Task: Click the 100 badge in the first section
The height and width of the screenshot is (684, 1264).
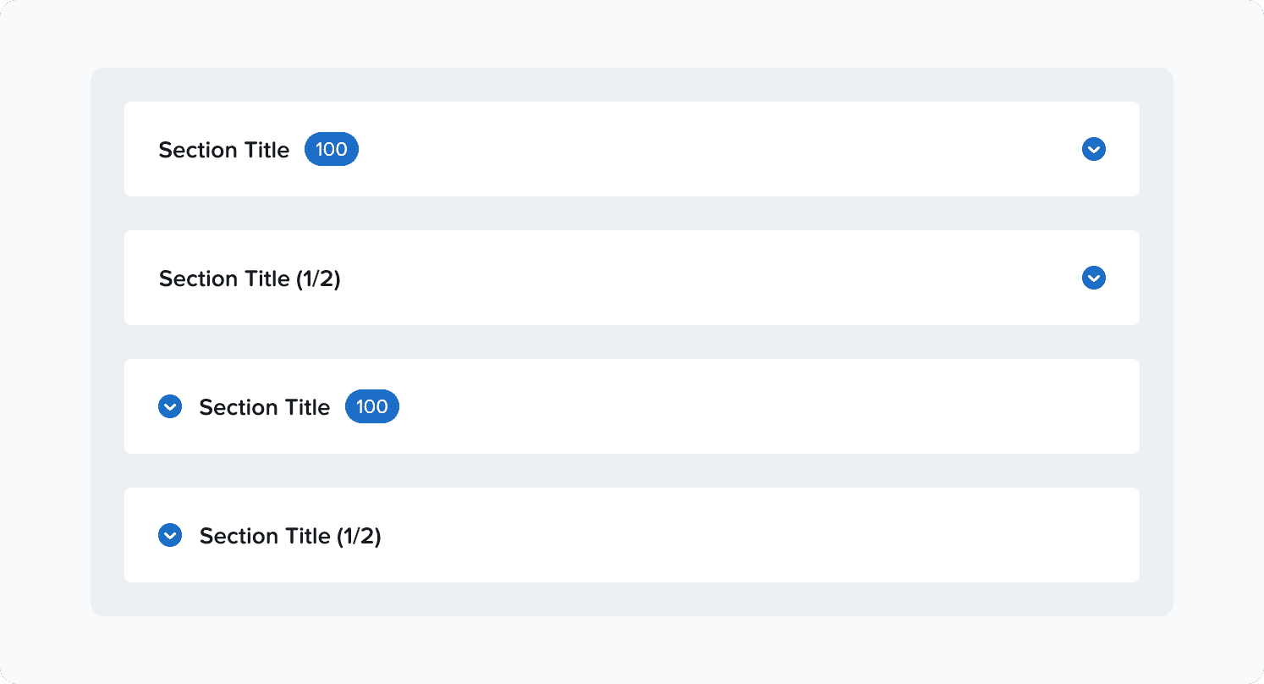Action: [331, 149]
